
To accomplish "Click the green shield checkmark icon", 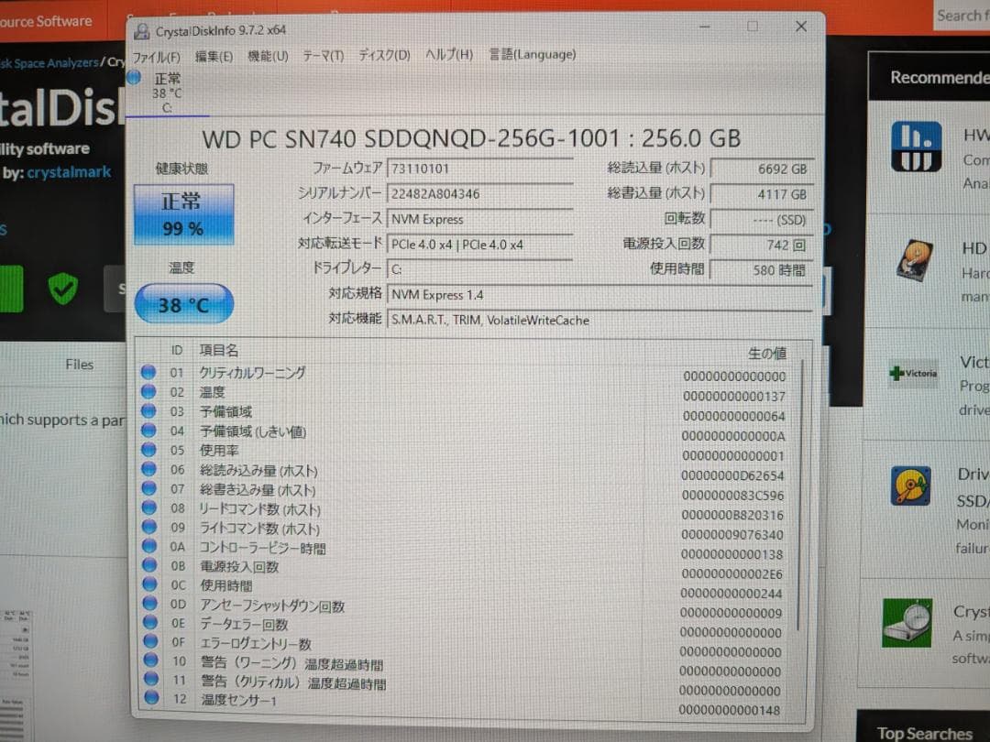I will pos(63,289).
